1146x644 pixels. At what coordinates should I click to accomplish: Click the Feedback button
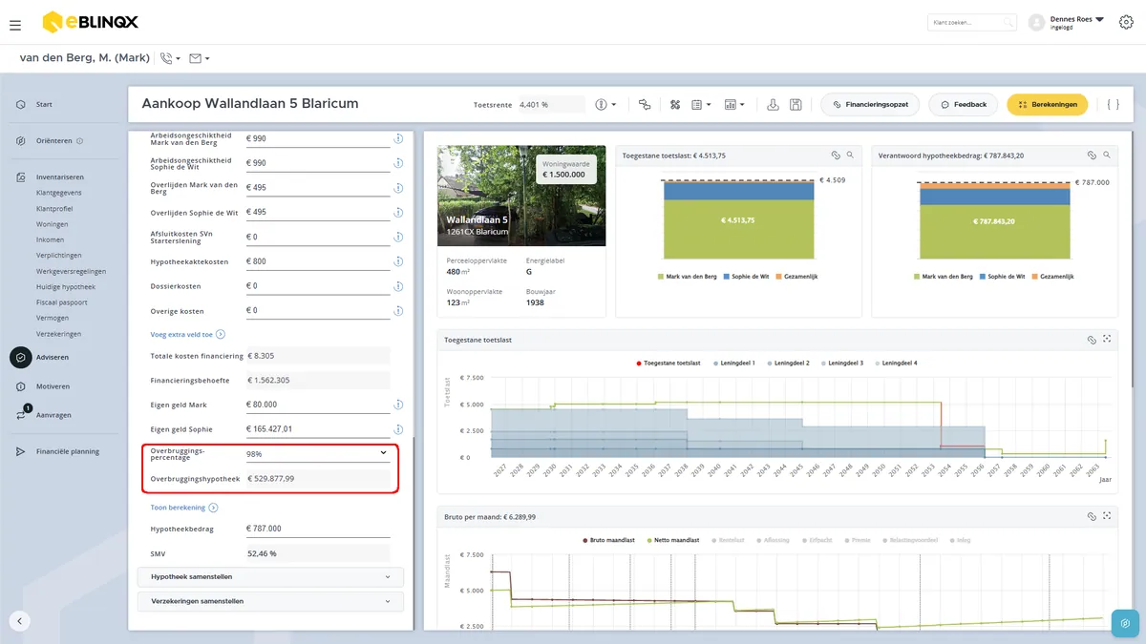point(964,104)
